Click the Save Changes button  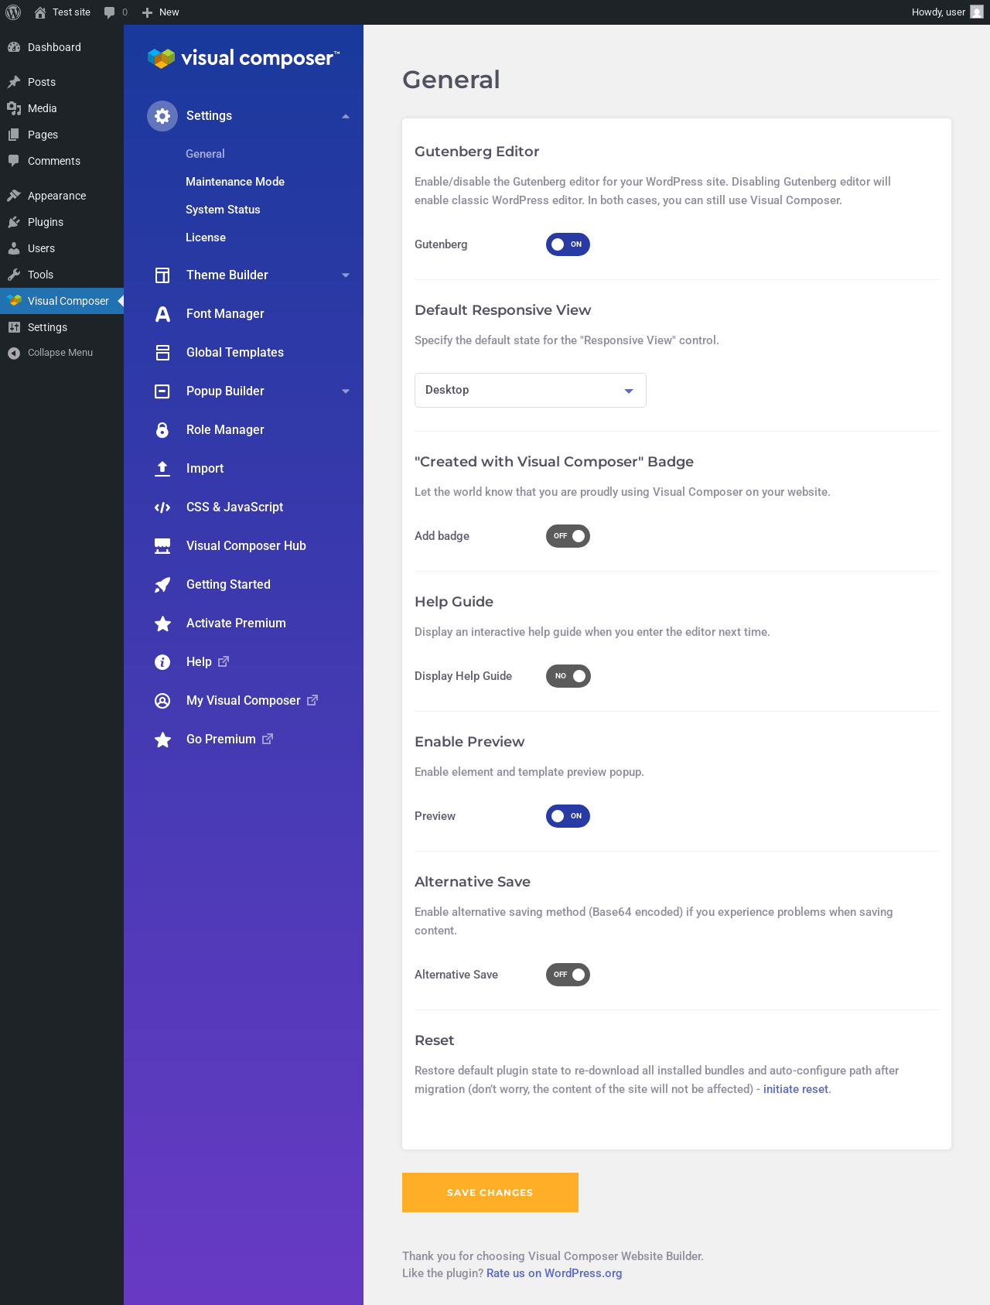pyautogui.click(x=490, y=1192)
